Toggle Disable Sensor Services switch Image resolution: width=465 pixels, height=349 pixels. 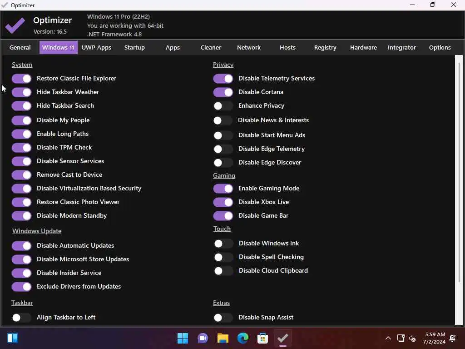[21, 161]
